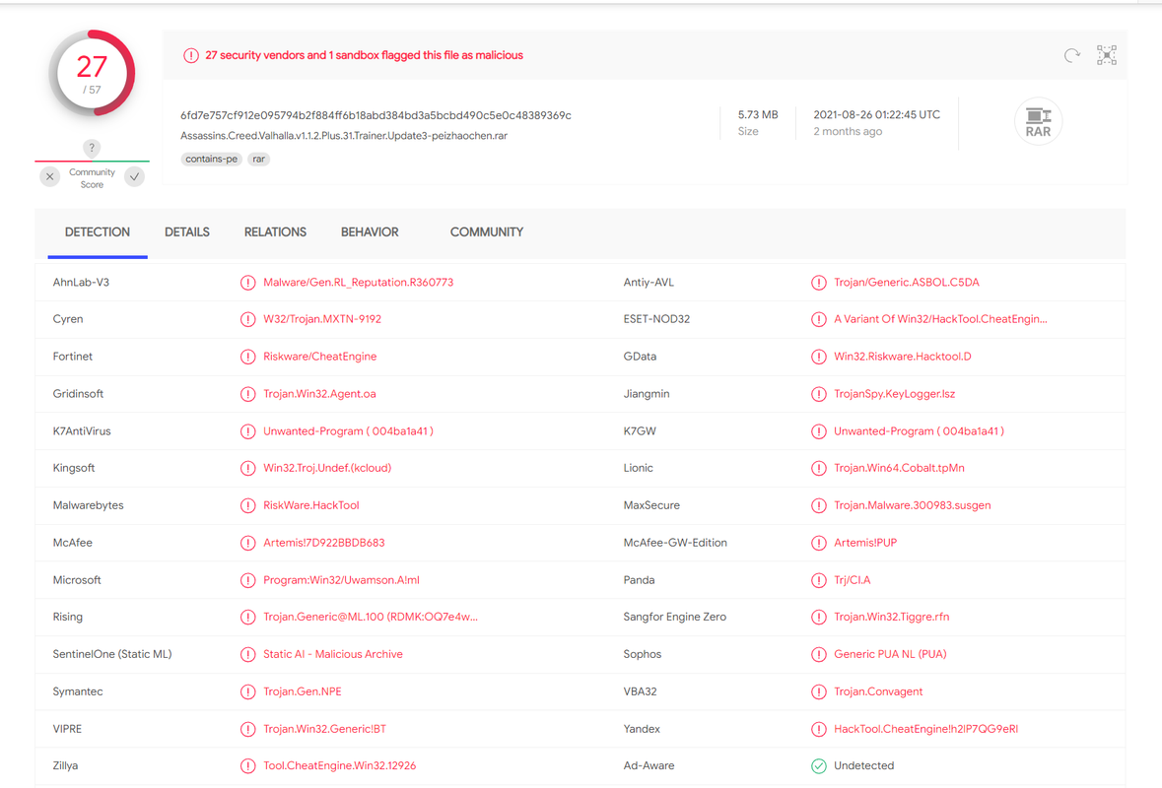This screenshot has height=788, width=1162.
Task: Click the RiskWare.HackTool detection
Action: coord(311,506)
